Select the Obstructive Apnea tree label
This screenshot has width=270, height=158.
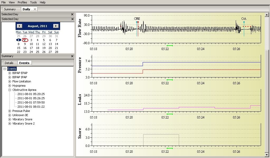24,90
